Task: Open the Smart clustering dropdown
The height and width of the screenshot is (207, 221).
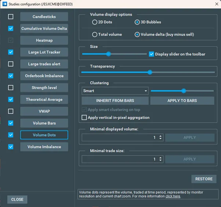Action: (115, 91)
